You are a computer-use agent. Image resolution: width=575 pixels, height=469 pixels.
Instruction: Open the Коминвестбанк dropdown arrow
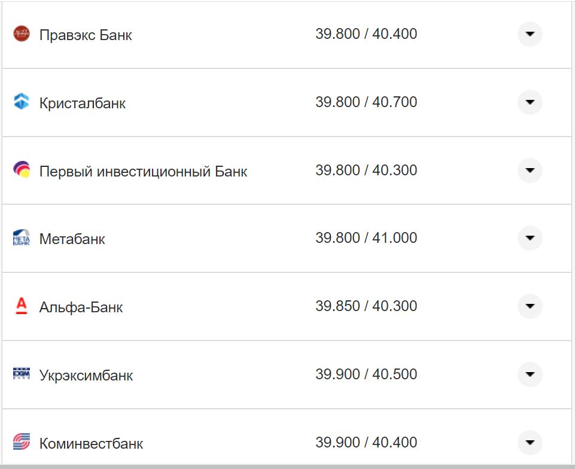pyautogui.click(x=529, y=442)
